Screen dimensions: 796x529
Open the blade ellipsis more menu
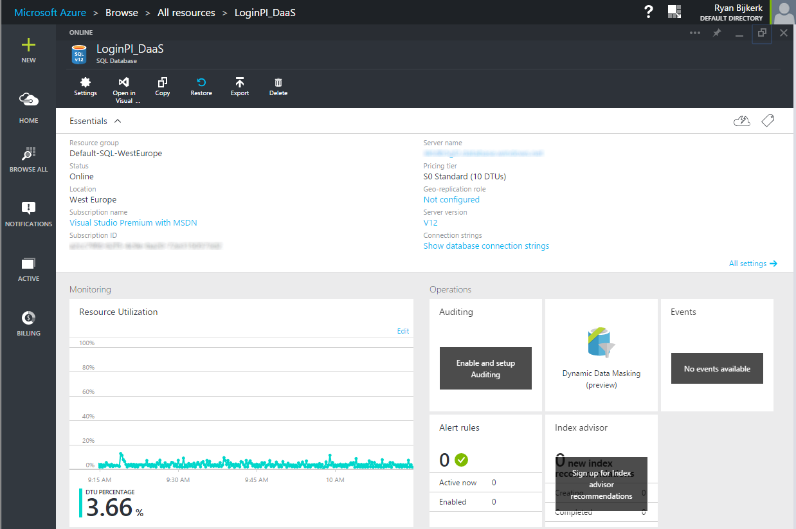coord(695,33)
